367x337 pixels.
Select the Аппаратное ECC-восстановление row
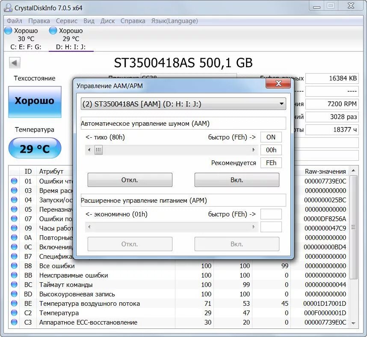[x=179, y=322]
